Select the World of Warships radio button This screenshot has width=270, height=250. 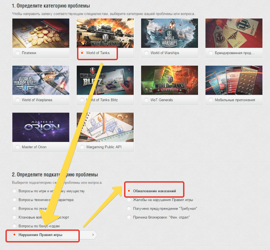click(146, 53)
